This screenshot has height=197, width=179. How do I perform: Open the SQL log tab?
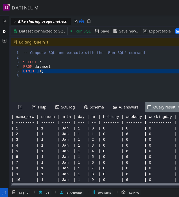pos(65,107)
